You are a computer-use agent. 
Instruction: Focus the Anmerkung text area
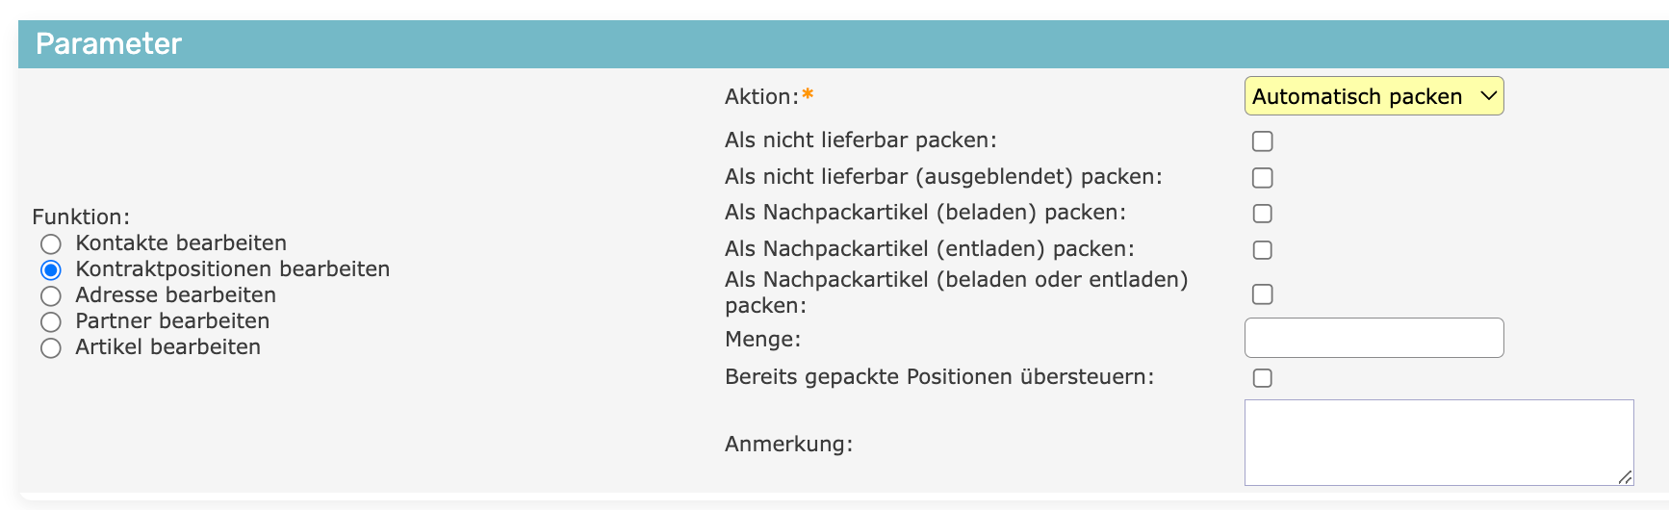1438,442
